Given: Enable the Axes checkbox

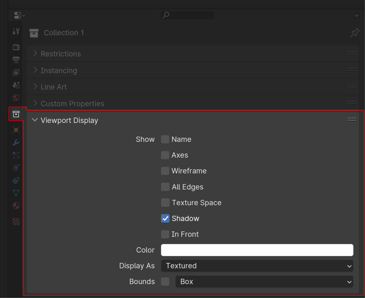Looking at the screenshot, I should click(165, 155).
